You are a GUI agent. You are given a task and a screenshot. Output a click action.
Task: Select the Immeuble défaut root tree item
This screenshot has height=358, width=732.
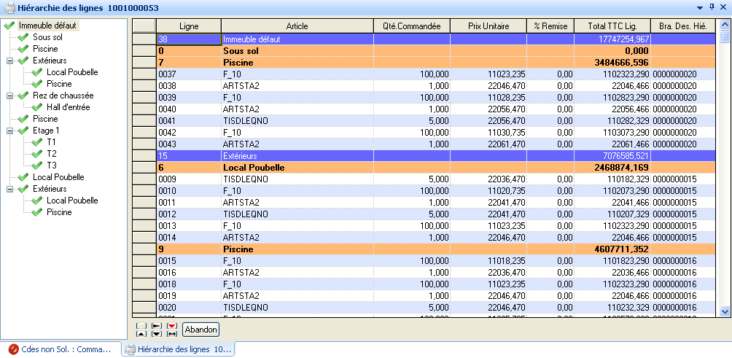(x=47, y=26)
